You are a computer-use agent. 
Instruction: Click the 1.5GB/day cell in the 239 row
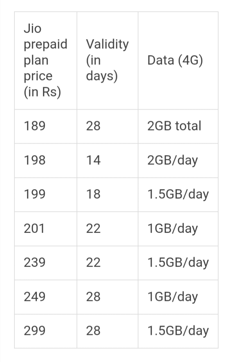[178, 263]
